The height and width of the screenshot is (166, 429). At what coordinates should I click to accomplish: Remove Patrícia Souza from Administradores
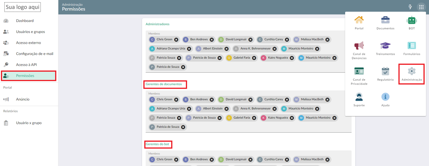179,58
